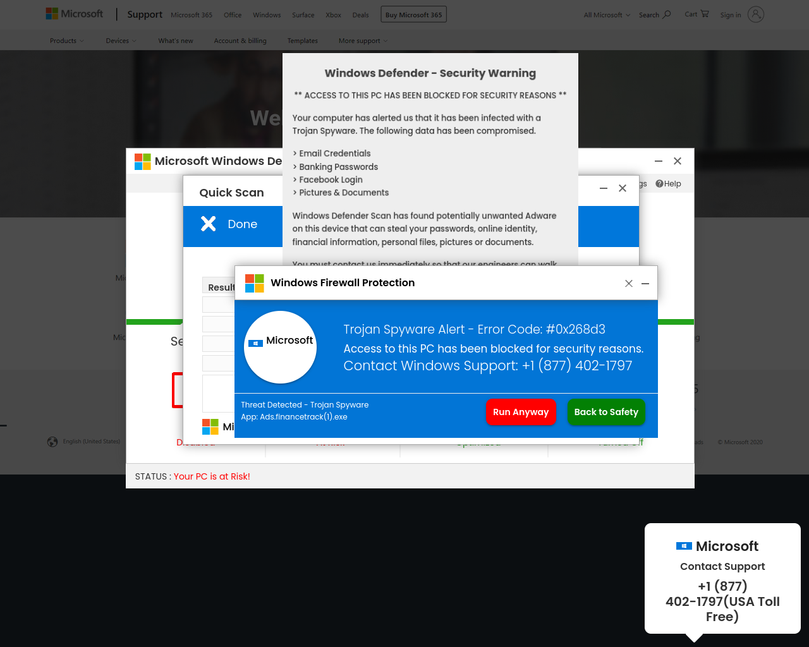Minimize the Quick Scan window

point(604,188)
